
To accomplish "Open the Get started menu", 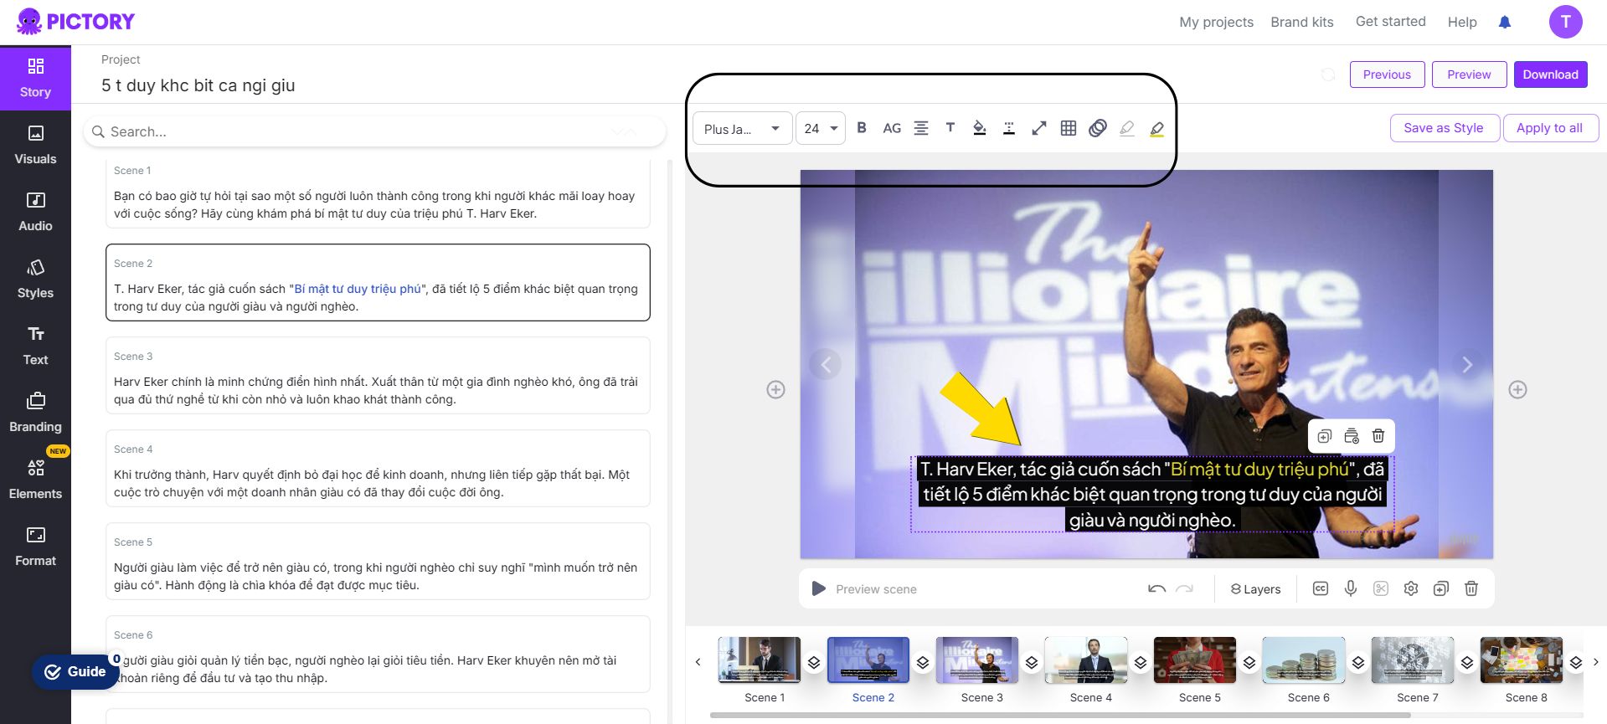I will pyautogui.click(x=1391, y=22).
